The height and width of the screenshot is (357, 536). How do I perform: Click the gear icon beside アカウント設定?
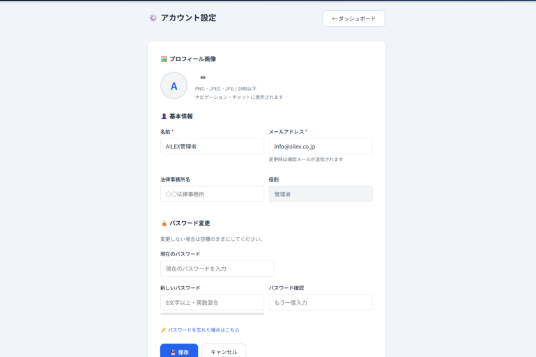pos(153,18)
